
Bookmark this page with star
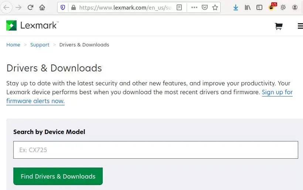click(215, 7)
